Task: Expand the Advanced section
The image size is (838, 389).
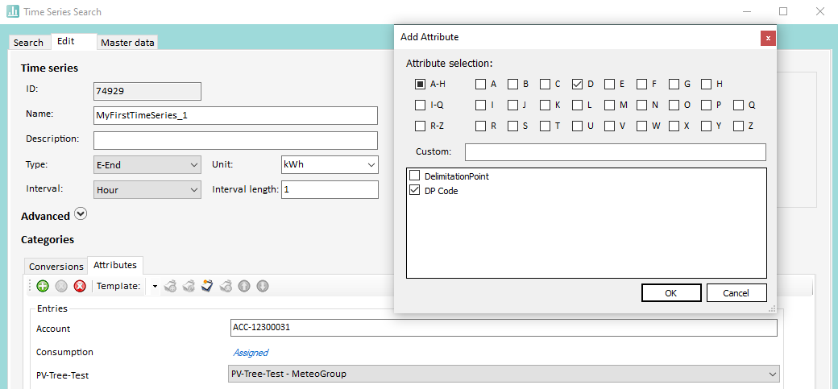Action: coord(80,214)
